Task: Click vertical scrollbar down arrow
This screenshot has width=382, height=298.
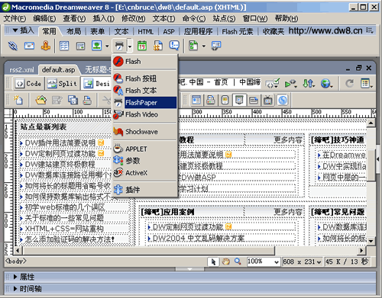Action: [371, 241]
